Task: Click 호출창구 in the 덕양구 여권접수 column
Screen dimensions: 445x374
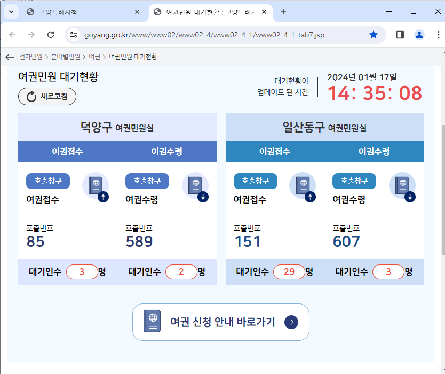Action: (x=48, y=181)
